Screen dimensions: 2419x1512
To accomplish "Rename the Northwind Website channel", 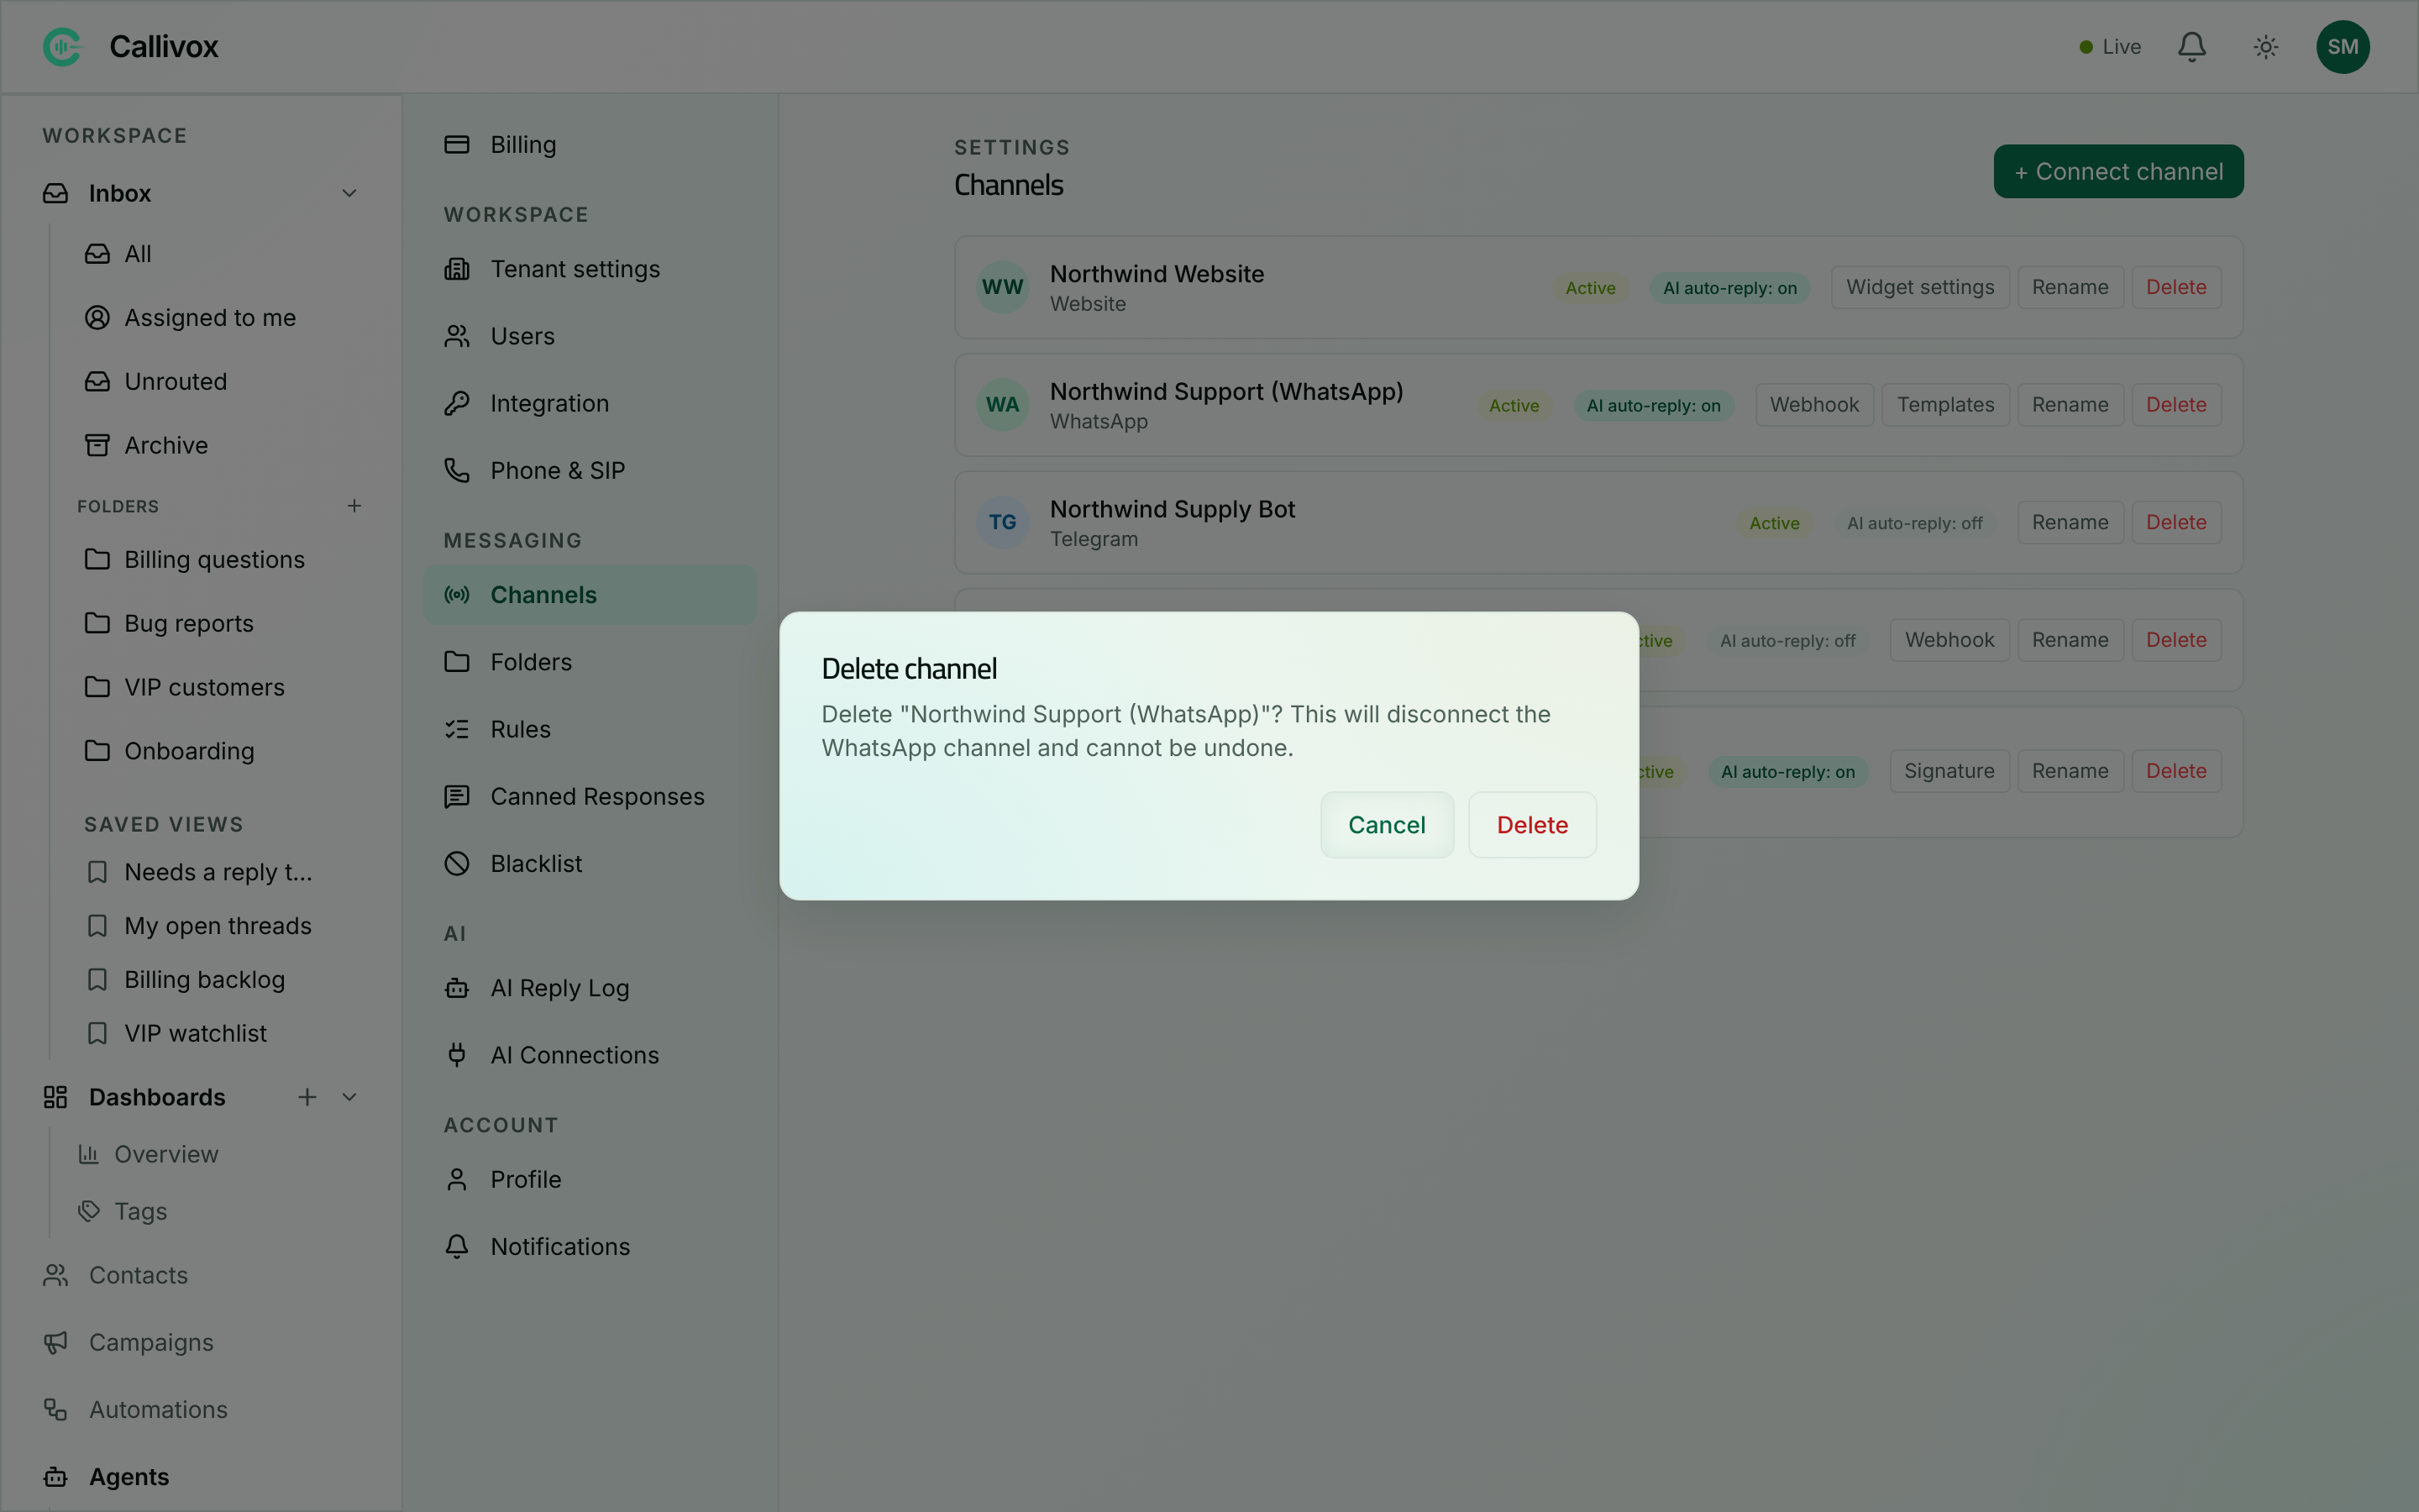I will [x=2069, y=287].
